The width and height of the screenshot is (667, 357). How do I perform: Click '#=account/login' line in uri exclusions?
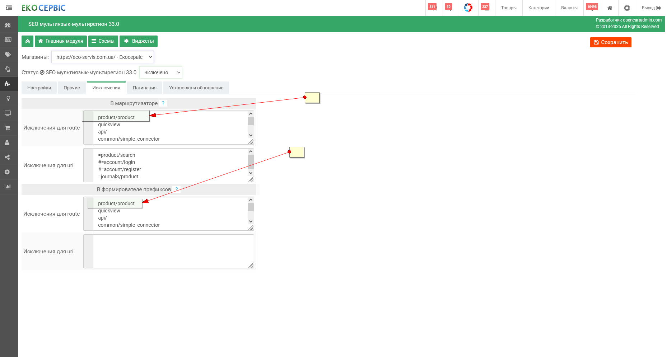point(117,162)
